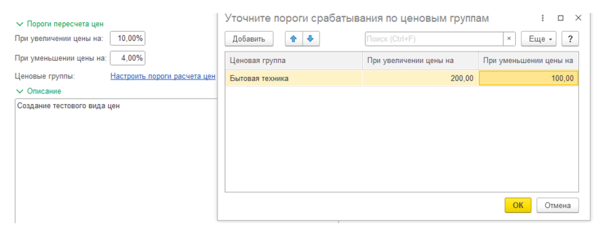Click into the description text area
605x231 pixels.
[116, 161]
